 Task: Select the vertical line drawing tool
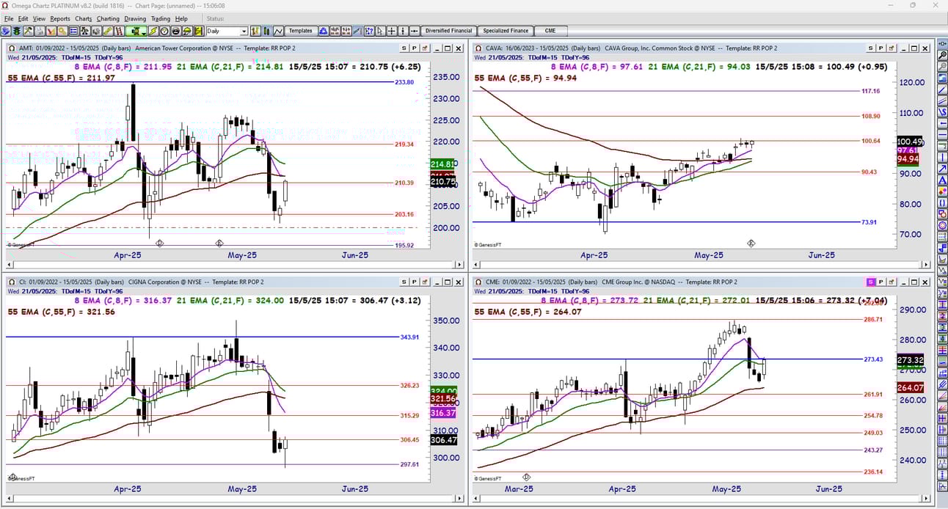(x=941, y=158)
